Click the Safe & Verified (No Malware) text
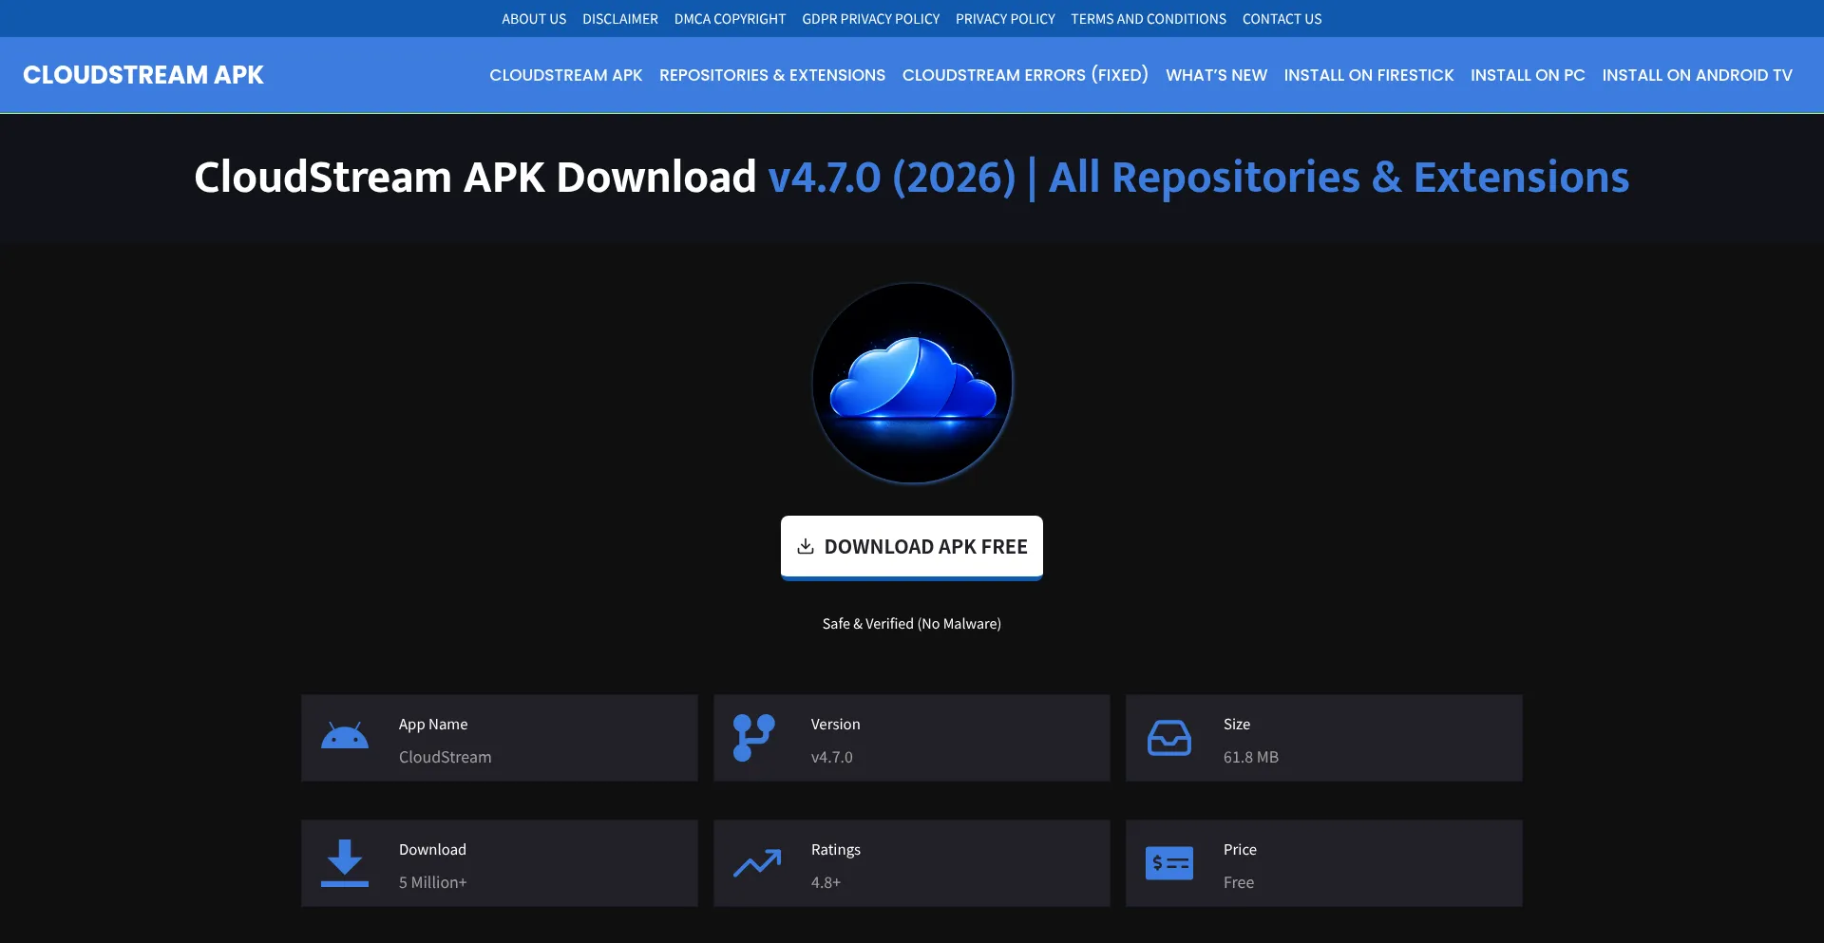Image resolution: width=1824 pixels, height=943 pixels. click(x=912, y=624)
